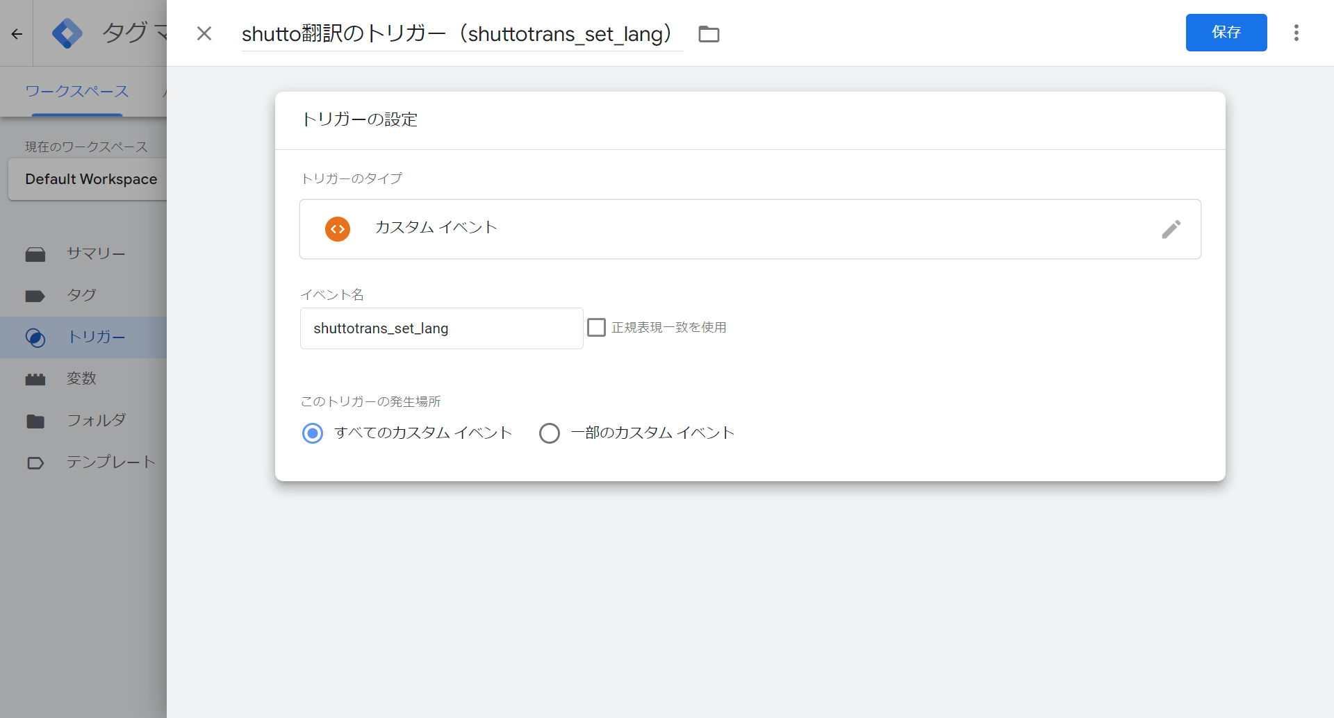Go back with the arrow icon
Screen dimensions: 1334x718
coord(17,33)
